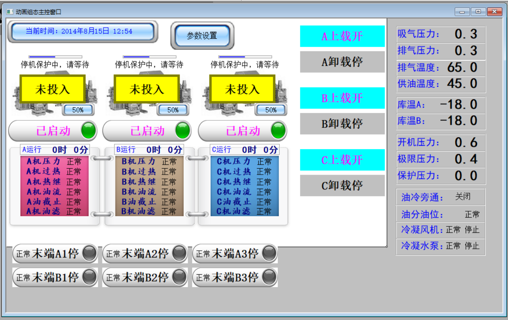The height and width of the screenshot is (320, 508).
Task: Select the A机压力 status row
Action: coord(54,161)
